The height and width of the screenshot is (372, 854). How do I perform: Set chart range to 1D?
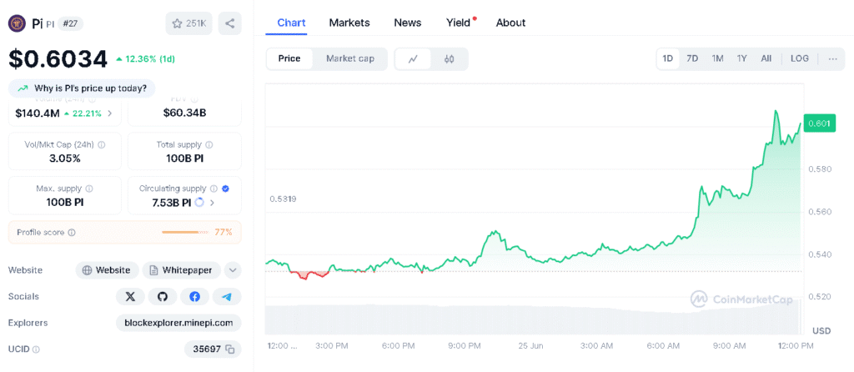click(x=668, y=59)
